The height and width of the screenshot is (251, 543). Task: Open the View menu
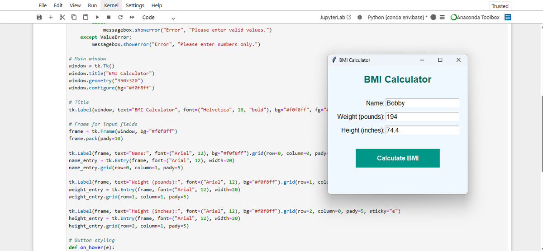75,5
